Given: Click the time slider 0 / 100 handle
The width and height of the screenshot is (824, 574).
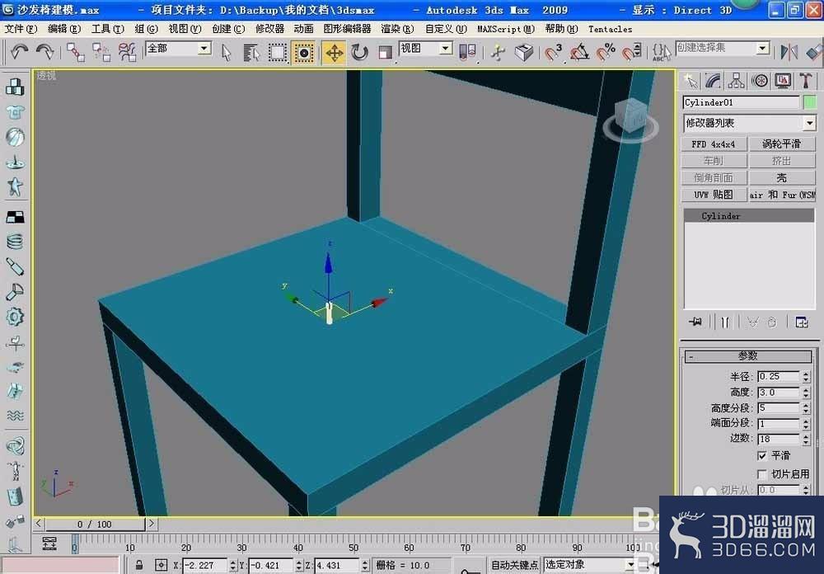Looking at the screenshot, I should (x=95, y=524).
